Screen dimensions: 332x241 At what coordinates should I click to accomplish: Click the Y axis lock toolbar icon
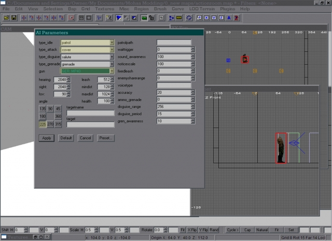pos(214,18)
